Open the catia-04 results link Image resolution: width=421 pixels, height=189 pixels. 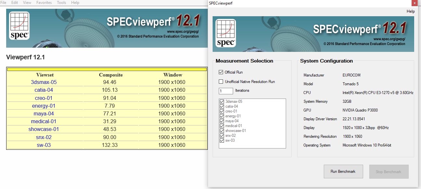tap(44, 90)
